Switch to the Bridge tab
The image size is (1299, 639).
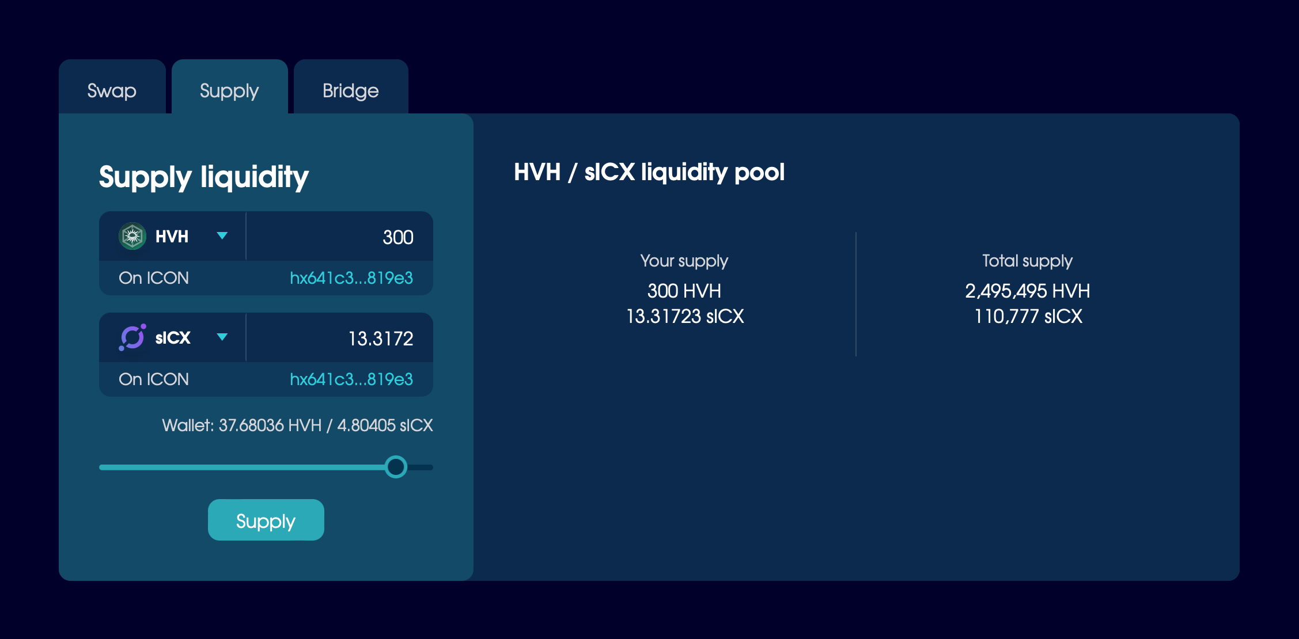350,90
